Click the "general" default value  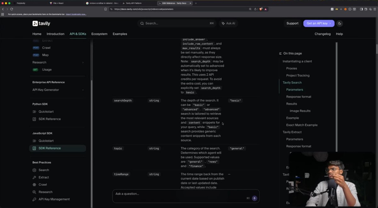pyautogui.click(x=237, y=148)
